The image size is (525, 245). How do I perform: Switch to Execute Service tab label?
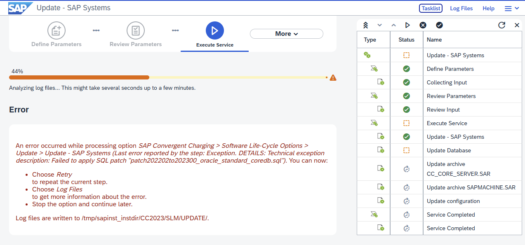(215, 45)
